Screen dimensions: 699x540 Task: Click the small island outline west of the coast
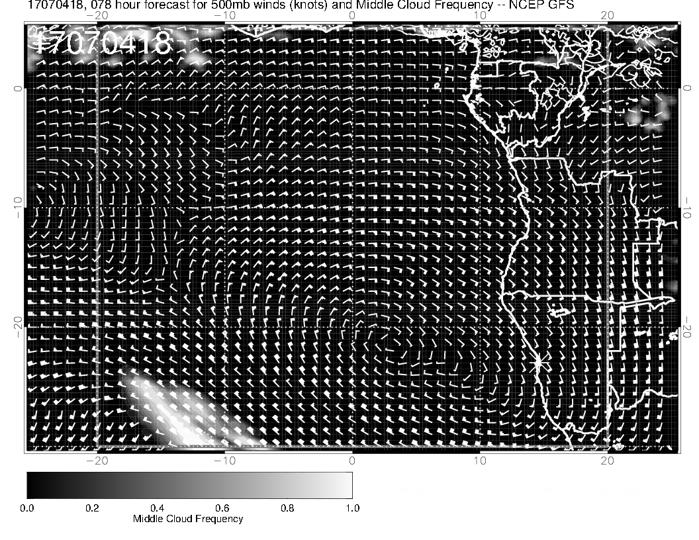438,85
